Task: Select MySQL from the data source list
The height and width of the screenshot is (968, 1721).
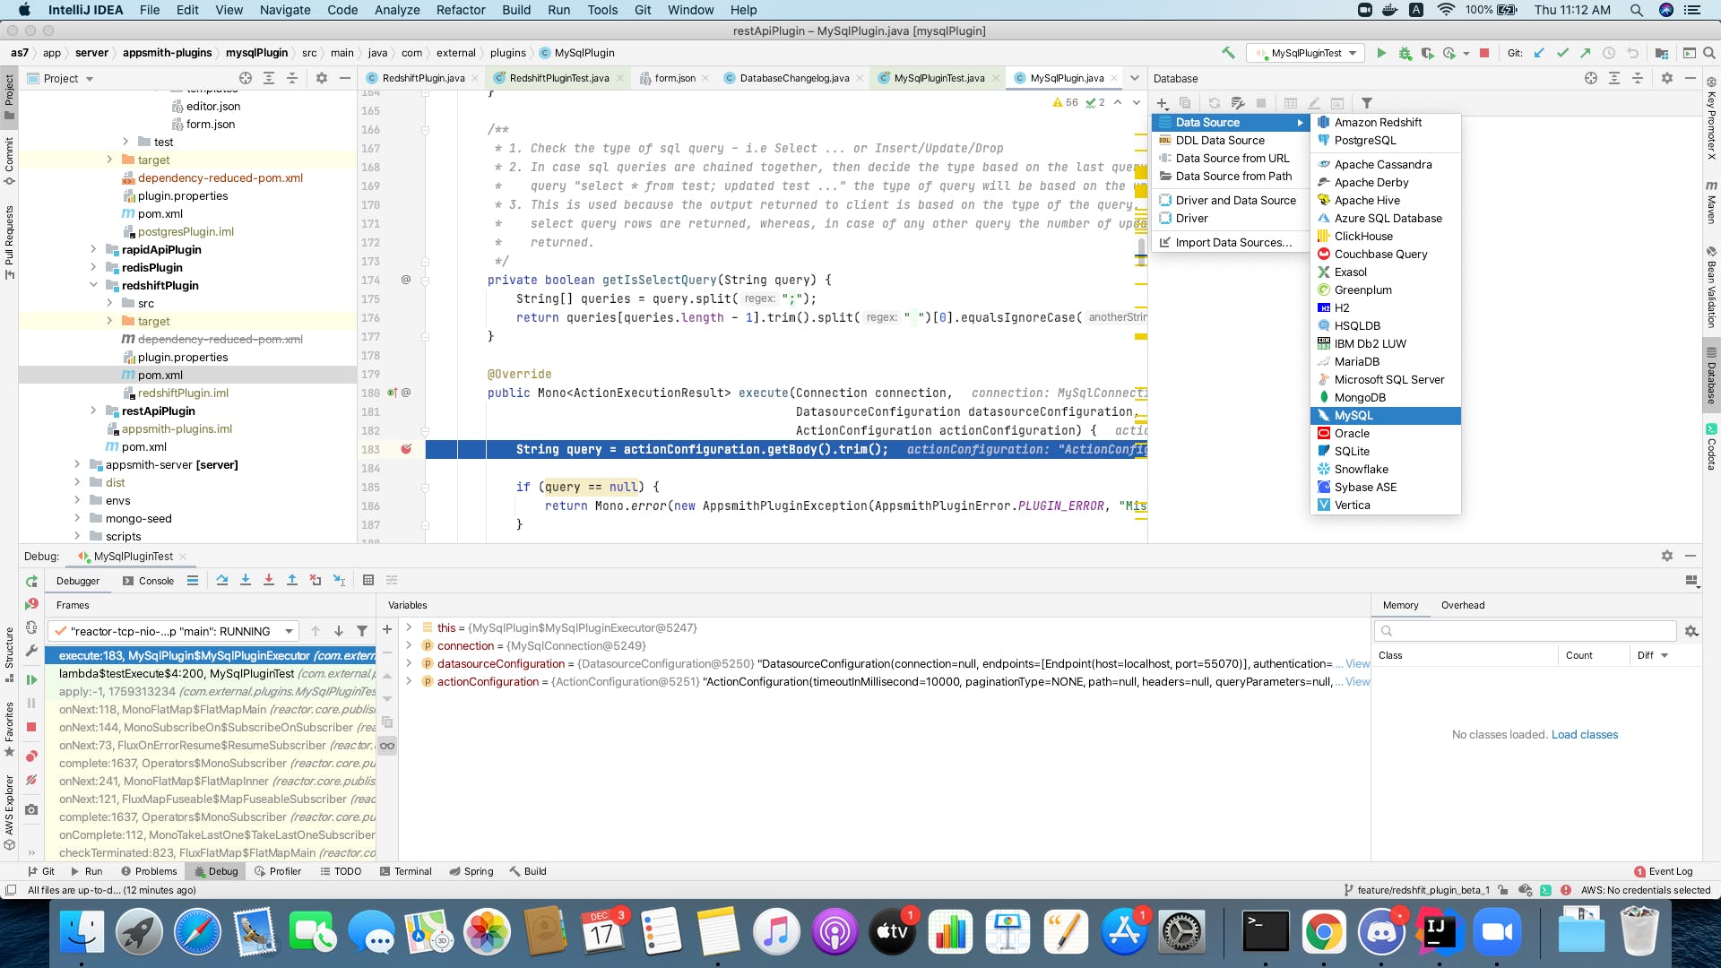Action: 1353,416
